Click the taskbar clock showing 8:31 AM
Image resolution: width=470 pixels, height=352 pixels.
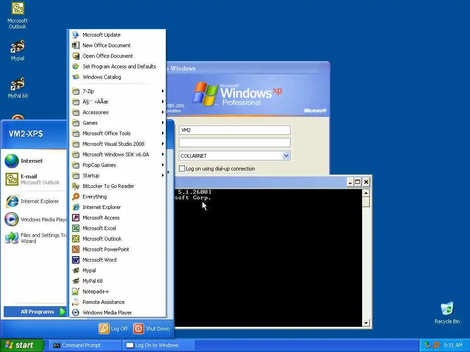453,345
